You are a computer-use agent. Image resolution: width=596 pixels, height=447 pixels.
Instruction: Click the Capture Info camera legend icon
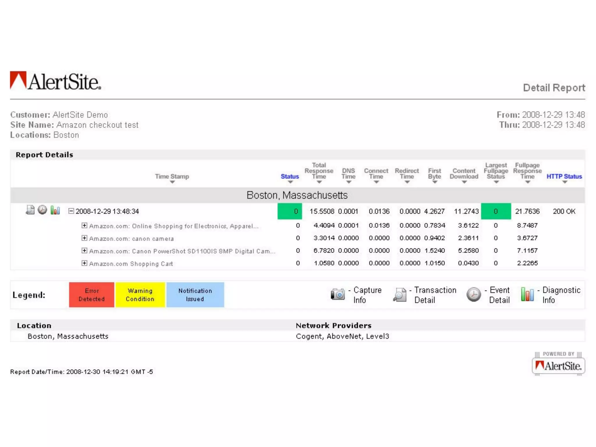pos(338,294)
